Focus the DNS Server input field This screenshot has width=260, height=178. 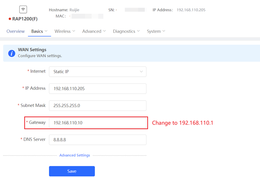pyautogui.click(x=98, y=140)
